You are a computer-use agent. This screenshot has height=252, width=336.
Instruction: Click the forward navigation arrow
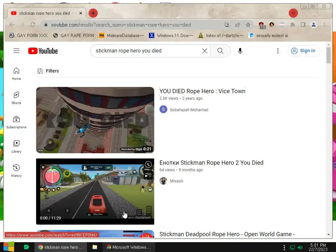(x=22, y=25)
